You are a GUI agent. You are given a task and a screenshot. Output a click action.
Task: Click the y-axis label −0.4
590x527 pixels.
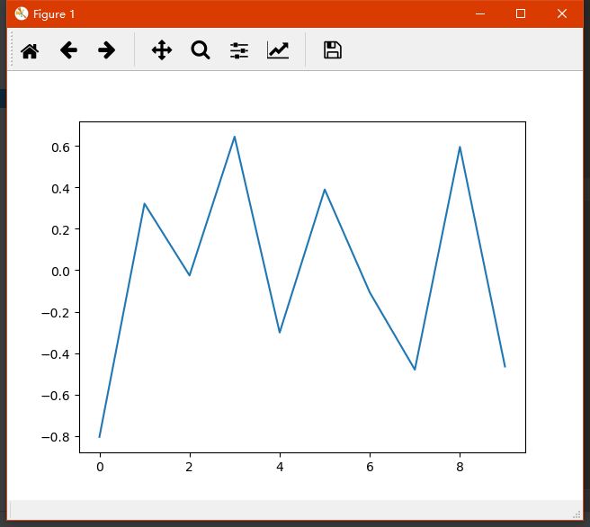coord(56,354)
